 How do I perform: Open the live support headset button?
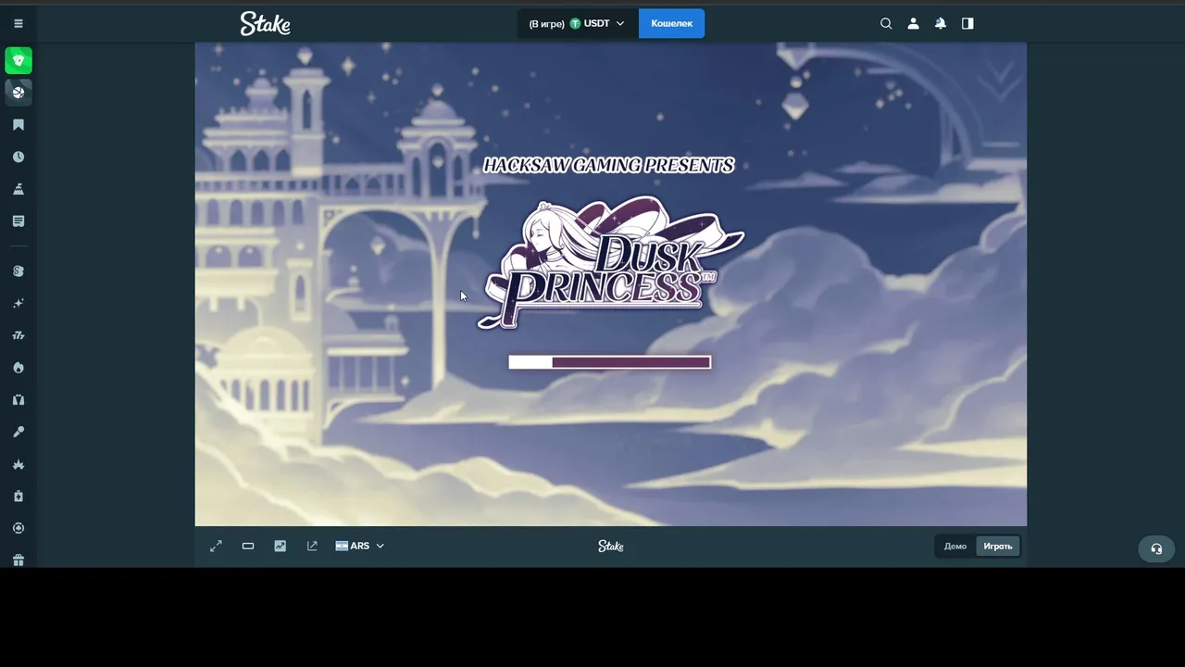point(1156,548)
